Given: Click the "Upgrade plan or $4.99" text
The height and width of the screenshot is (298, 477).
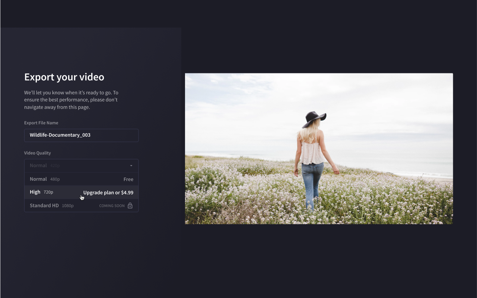Looking at the screenshot, I should pyautogui.click(x=108, y=193).
